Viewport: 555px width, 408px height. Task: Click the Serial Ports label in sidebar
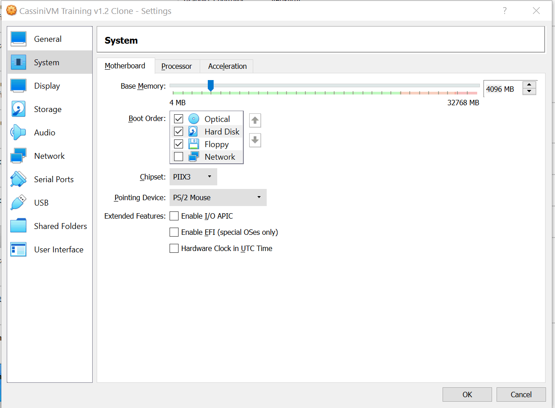[x=54, y=179]
